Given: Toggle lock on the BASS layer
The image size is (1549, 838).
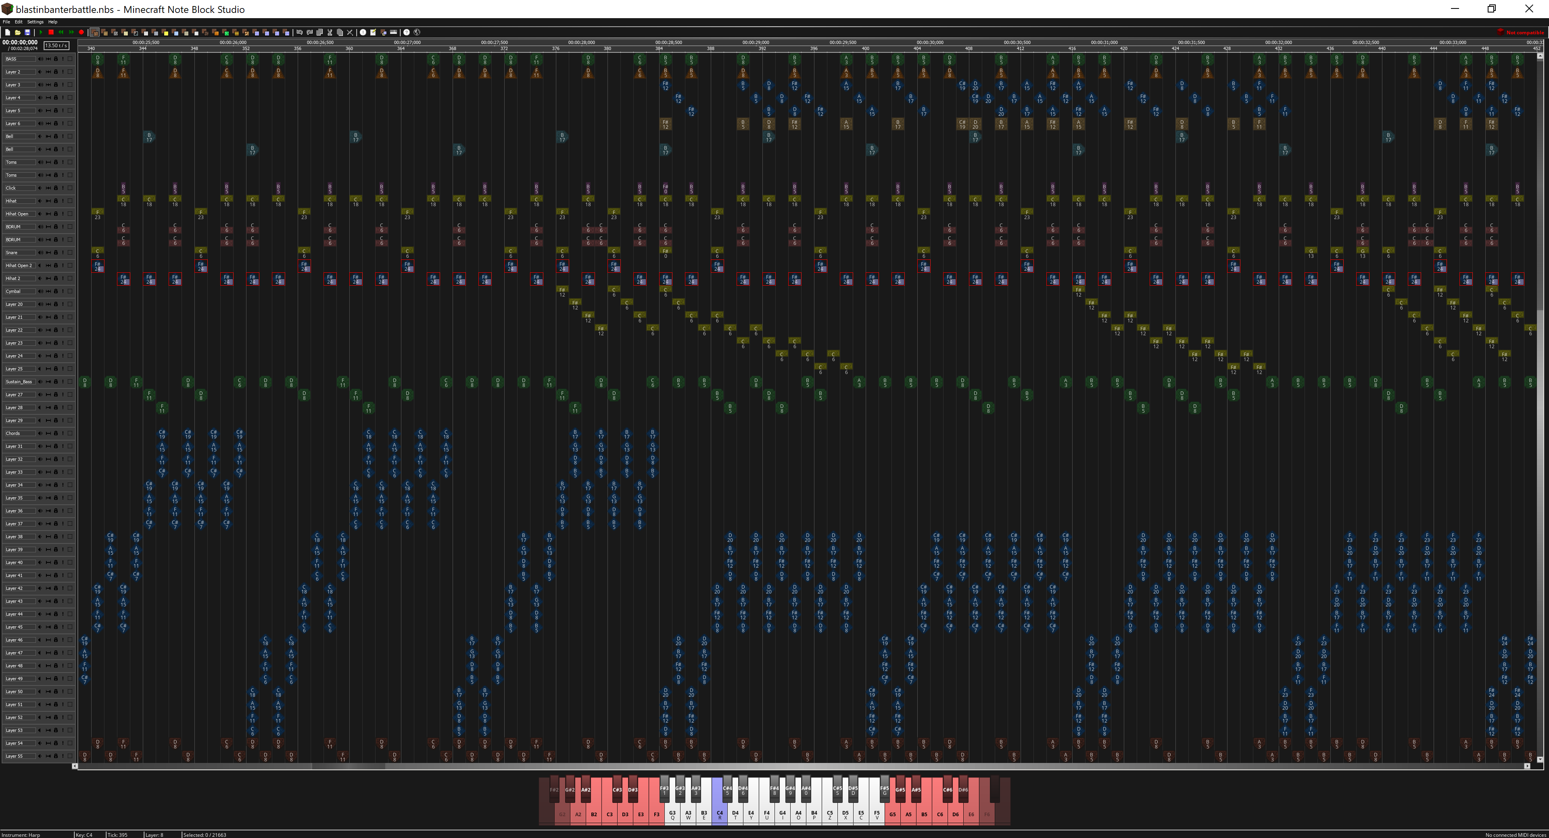Looking at the screenshot, I should coord(56,59).
